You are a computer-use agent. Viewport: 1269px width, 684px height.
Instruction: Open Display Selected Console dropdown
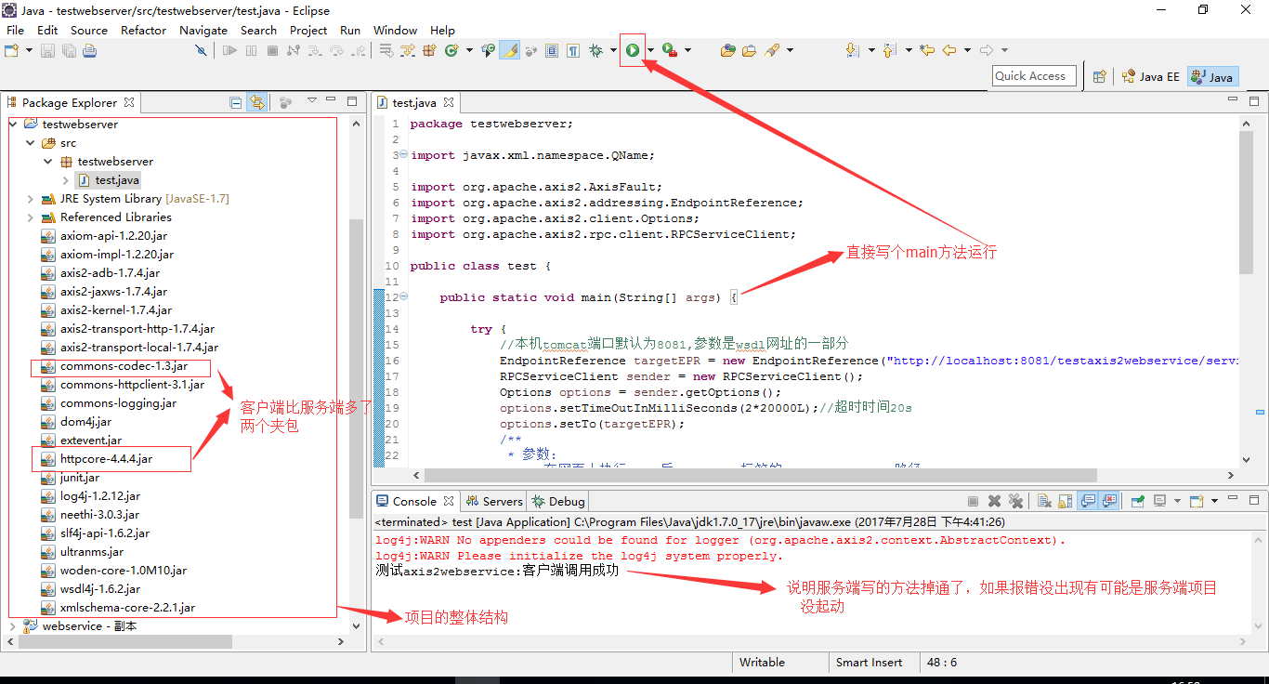(x=1177, y=501)
